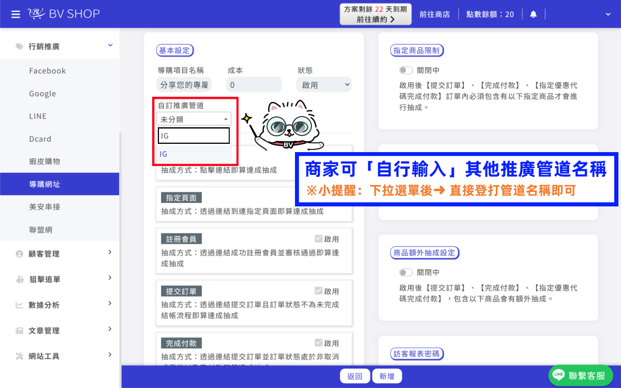Image resolution: width=621 pixels, height=388 pixels.
Task: Toggle the 指定商品限制 switch
Action: pos(406,70)
